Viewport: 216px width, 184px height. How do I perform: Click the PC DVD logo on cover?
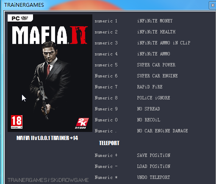[x=20, y=18]
